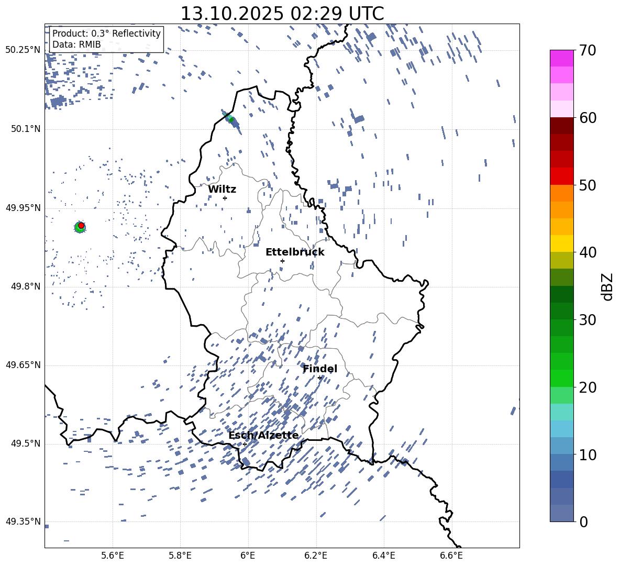Click the bright green swatch above 20

point(562,378)
